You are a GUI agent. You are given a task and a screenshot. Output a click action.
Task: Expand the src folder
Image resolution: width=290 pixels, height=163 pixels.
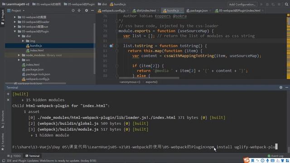point(19,60)
